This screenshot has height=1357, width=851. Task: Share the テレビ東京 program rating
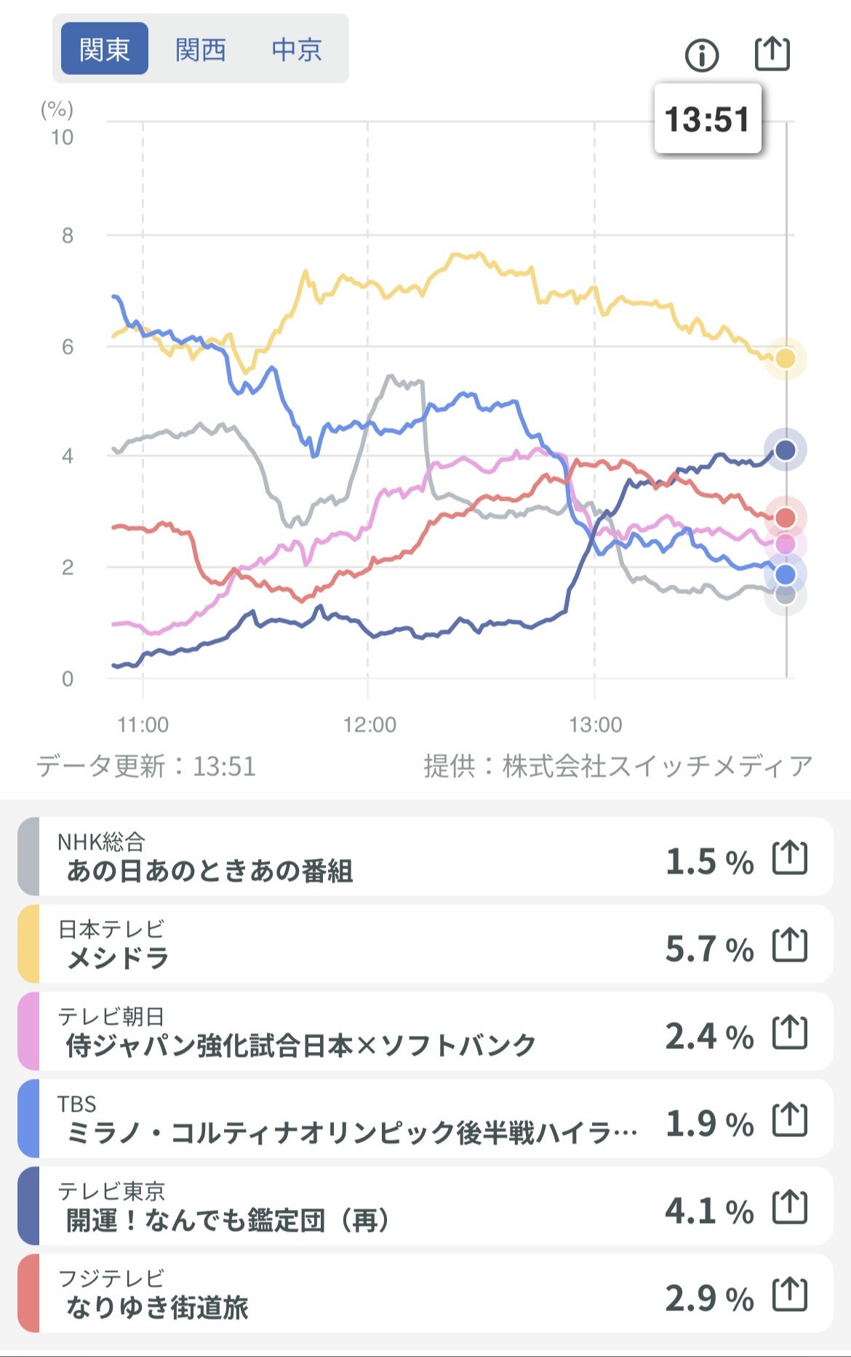(x=790, y=1206)
